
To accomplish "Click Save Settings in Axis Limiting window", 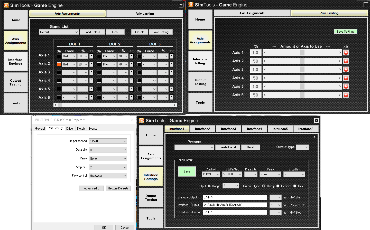I will tap(345, 32).
